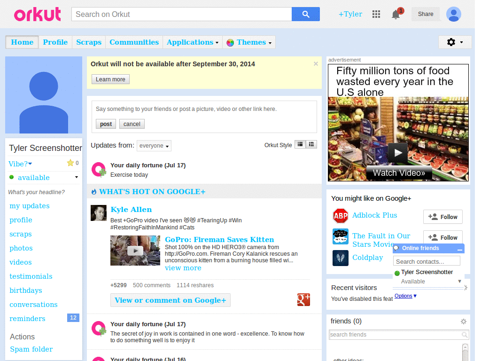Expand the Vibe dropdown
The width and height of the screenshot is (481, 361).
tap(30, 164)
